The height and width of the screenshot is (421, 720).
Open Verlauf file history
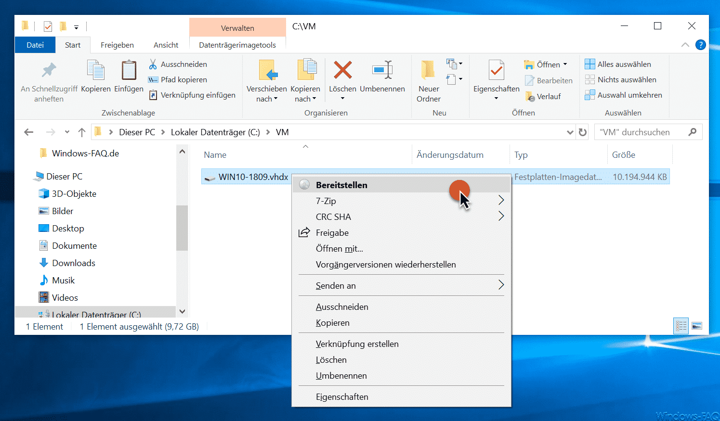point(543,96)
